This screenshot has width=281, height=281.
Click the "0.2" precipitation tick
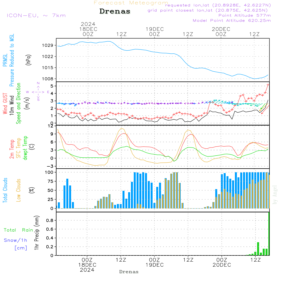tap(50, 247)
